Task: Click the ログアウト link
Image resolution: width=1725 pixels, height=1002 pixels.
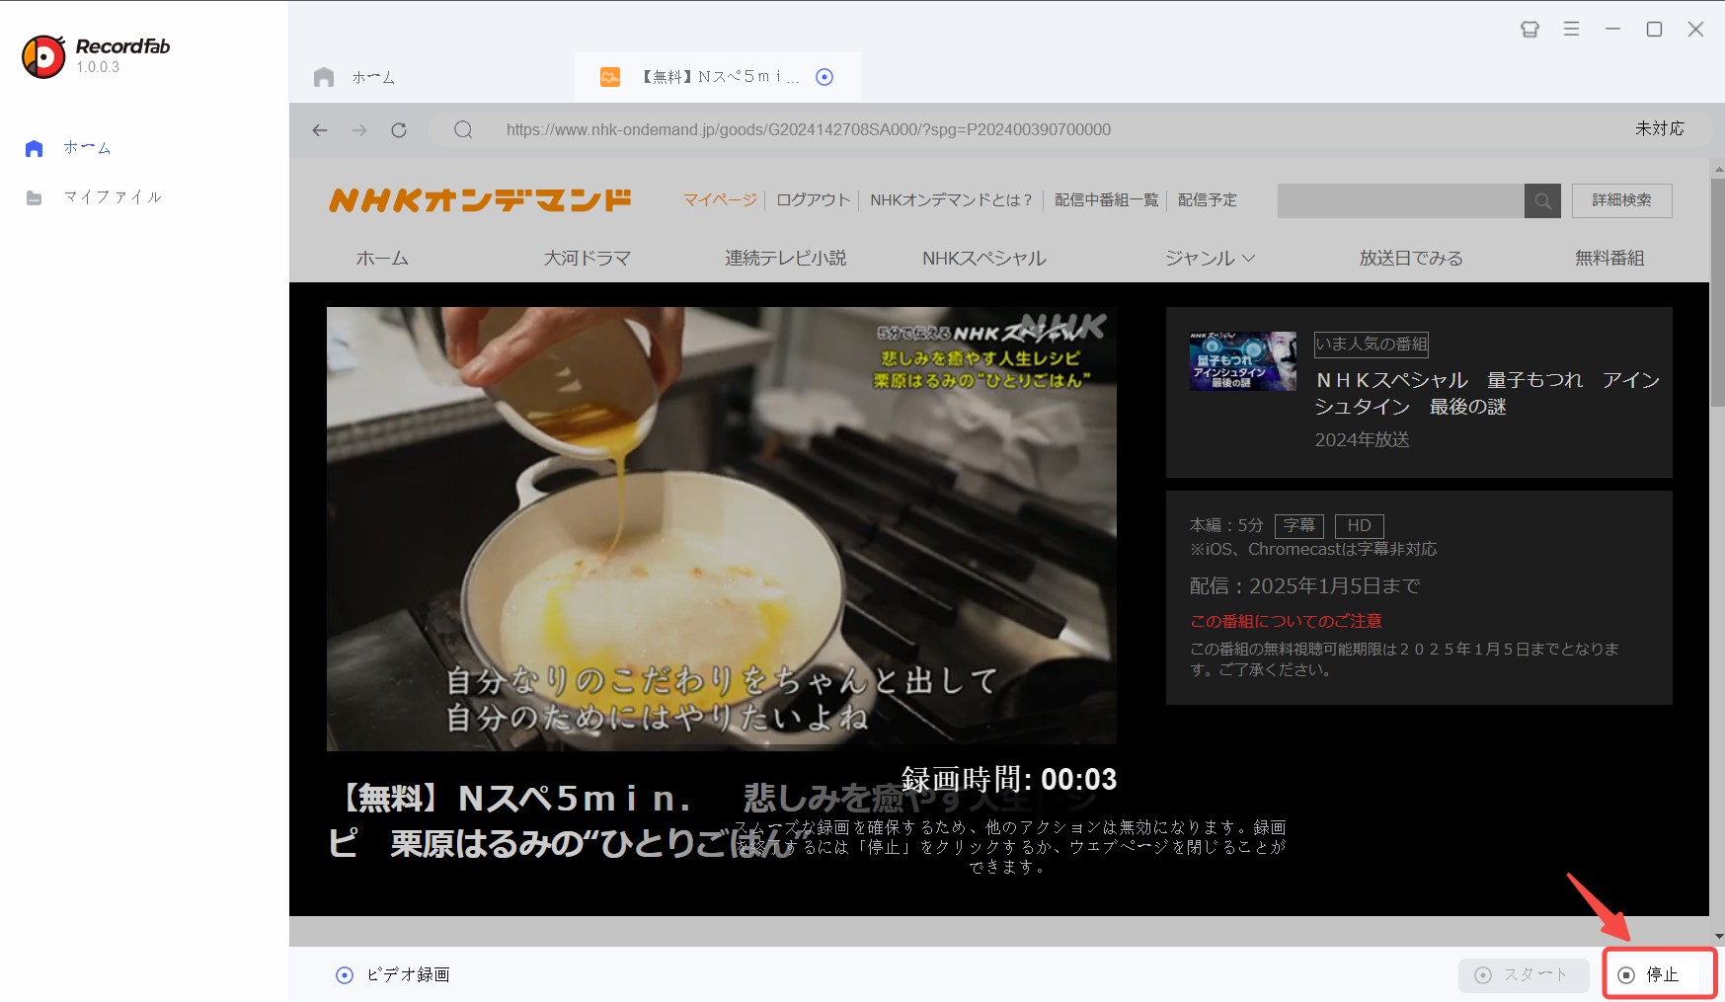Action: click(813, 200)
